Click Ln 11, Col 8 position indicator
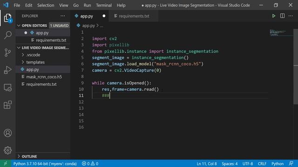The image size is (298, 167). 207,163
